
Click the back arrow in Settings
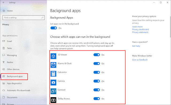3,2
